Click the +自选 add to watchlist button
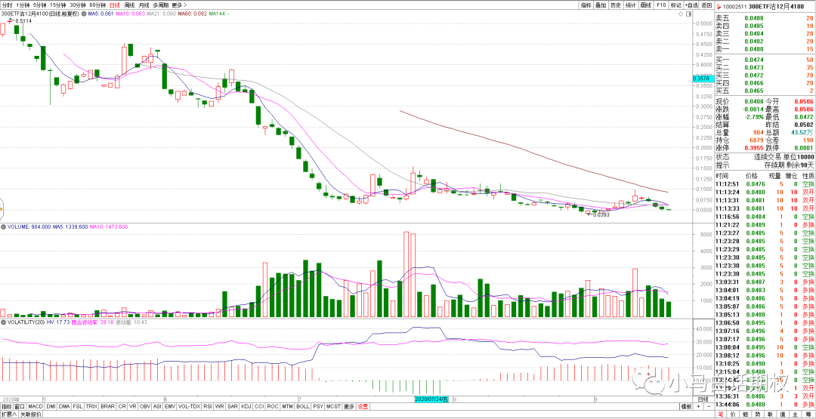Viewport: 816px width, 419px height. tap(691, 5)
